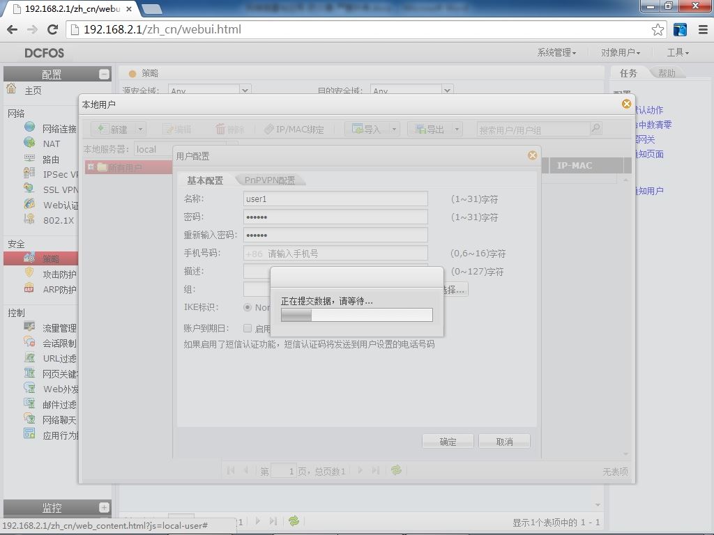The width and height of the screenshot is (714, 535).
Task: Click the 手机号码 input field
Action: (335, 254)
